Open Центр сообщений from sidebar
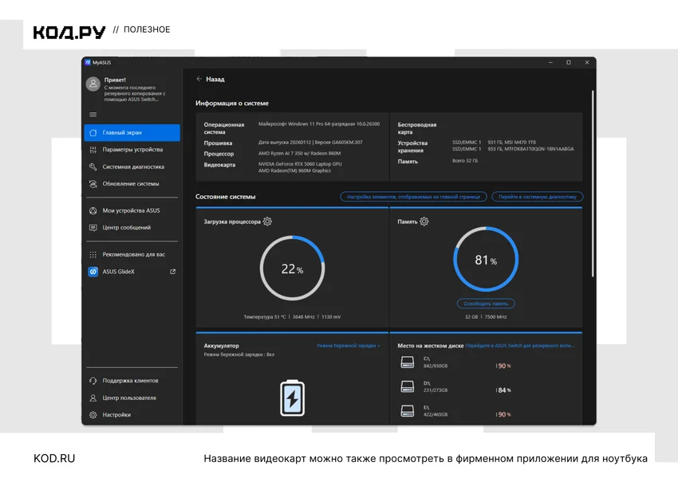This screenshot has height=482, width=678. click(x=132, y=228)
